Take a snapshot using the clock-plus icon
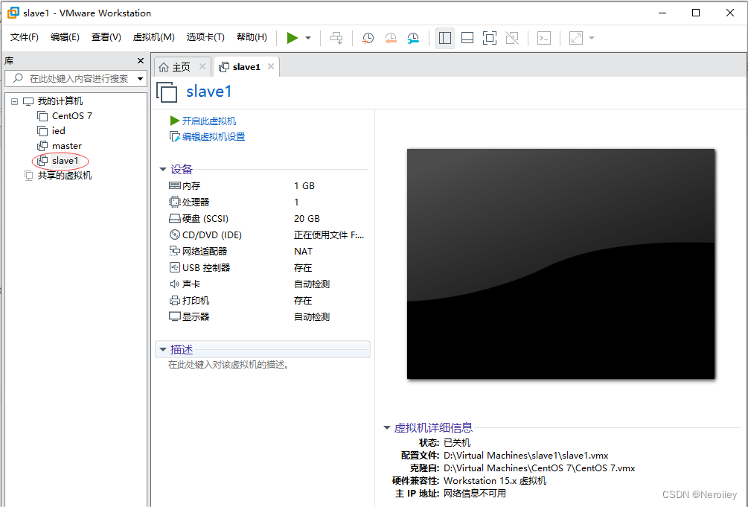748x507 pixels. 368,38
